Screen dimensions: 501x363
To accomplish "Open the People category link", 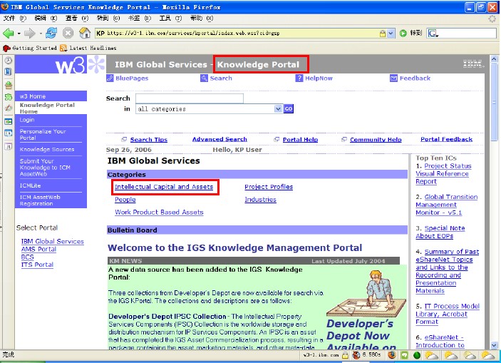I will point(125,200).
